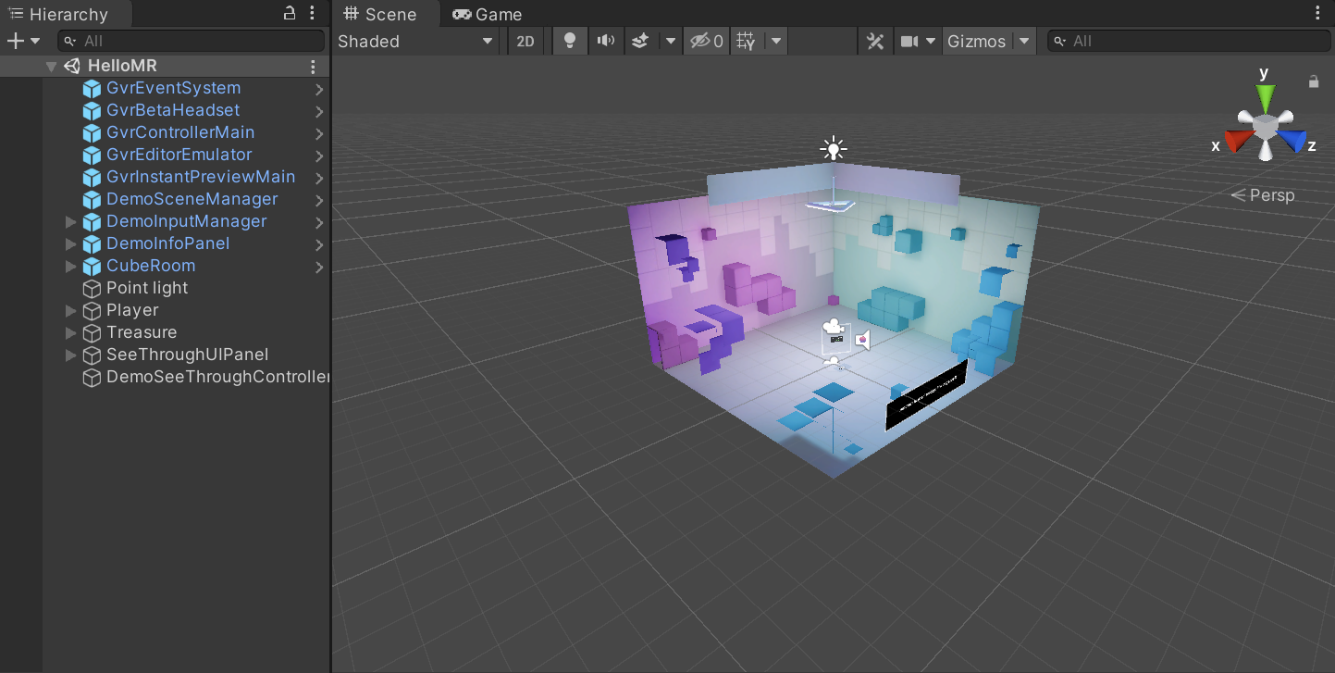Viewport: 1335px width, 673px height.
Task: Toggle skybox and effects button
Action: coord(640,42)
